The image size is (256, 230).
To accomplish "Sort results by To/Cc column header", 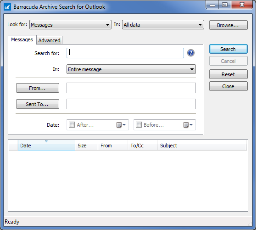I will [x=143, y=145].
